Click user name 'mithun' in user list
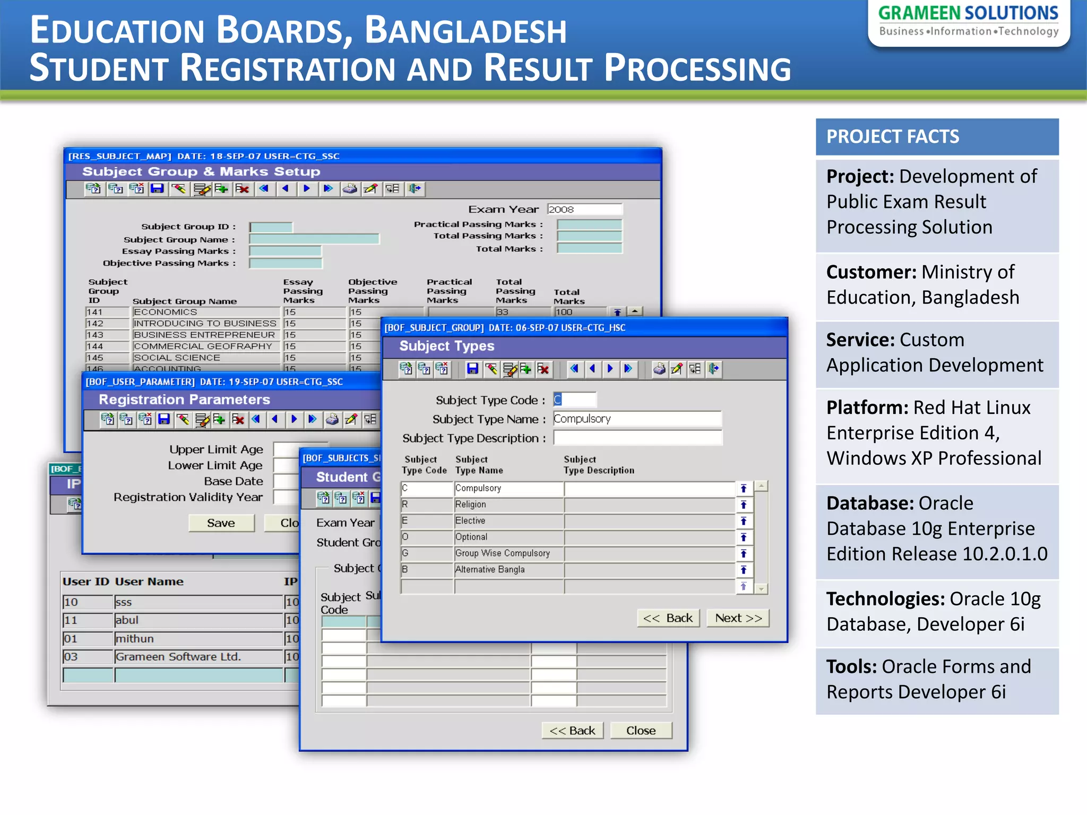Image resolution: width=1087 pixels, height=815 pixels. [x=199, y=639]
